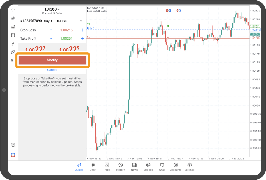This screenshot has height=180, width=266.
Task: Click the green TP marker on chart
Action: 168,26
